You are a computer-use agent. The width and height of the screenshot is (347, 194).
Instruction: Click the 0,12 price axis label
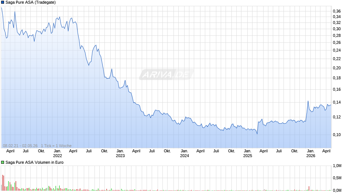[x=337, y=117]
